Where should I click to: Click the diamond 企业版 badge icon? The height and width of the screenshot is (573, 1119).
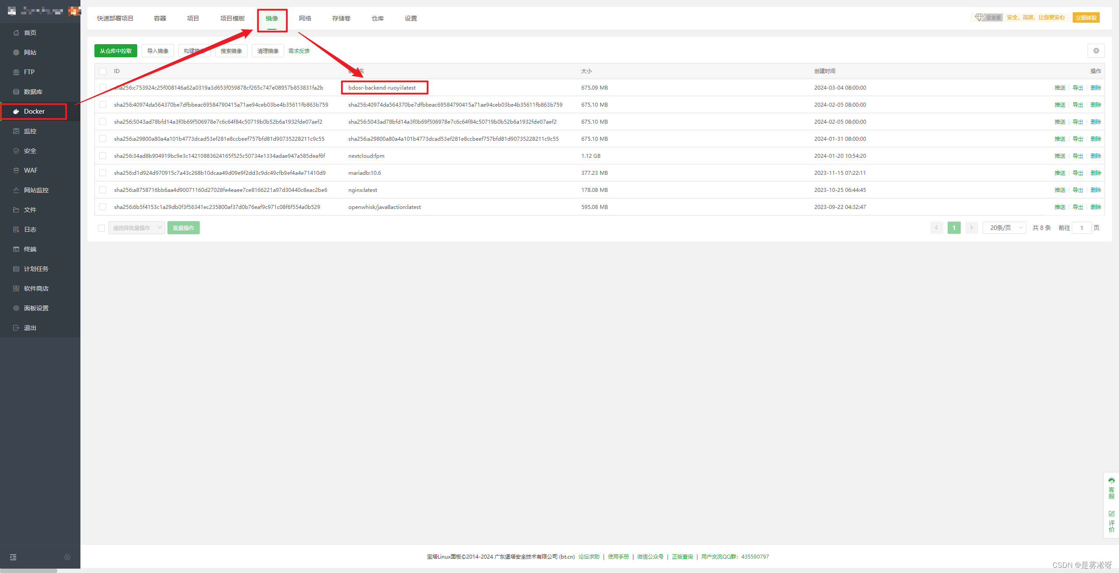(x=979, y=17)
